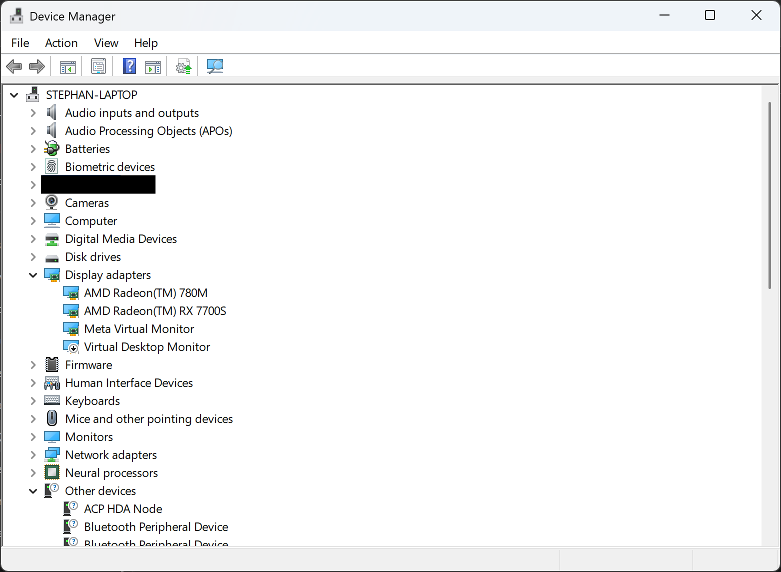Collapse the Other devices category
Screen dimensions: 781x572
click(x=33, y=490)
